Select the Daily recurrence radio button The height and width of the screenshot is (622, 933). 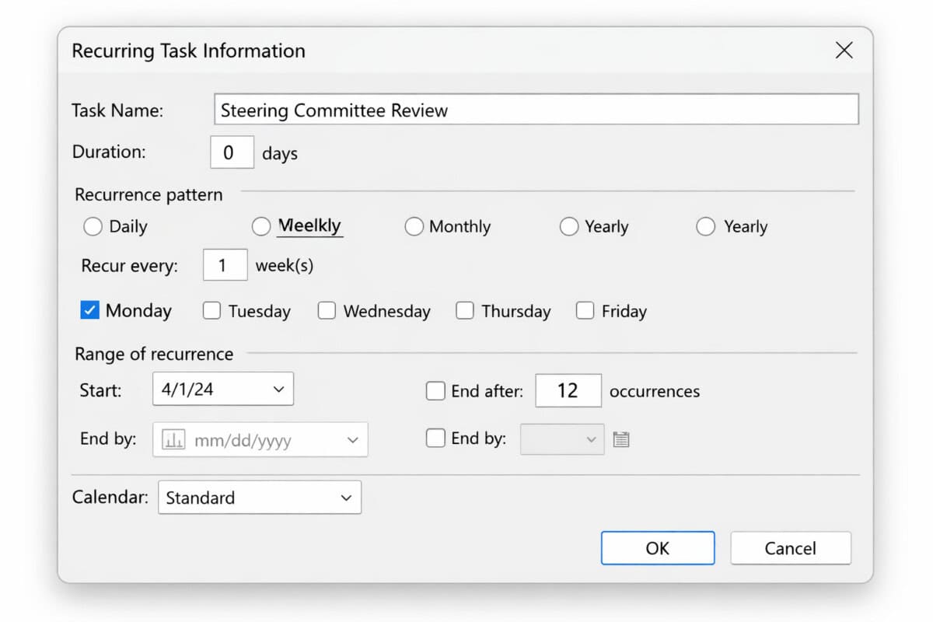pos(93,226)
